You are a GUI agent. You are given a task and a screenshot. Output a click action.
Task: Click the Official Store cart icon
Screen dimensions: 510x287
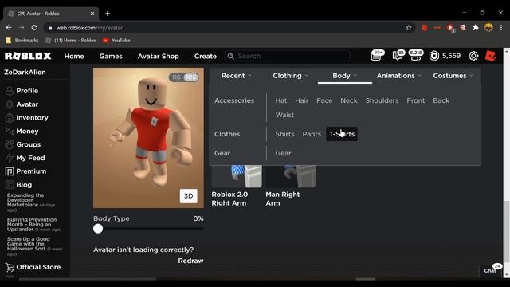pos(10,267)
